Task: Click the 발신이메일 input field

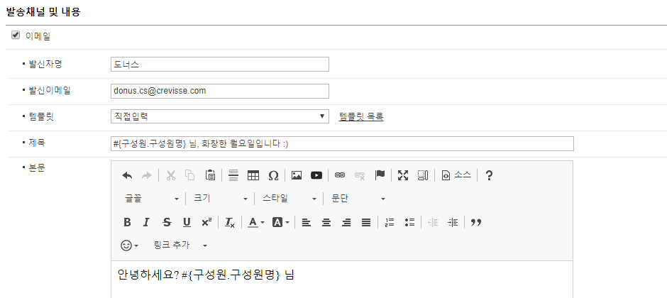Action: (x=220, y=91)
